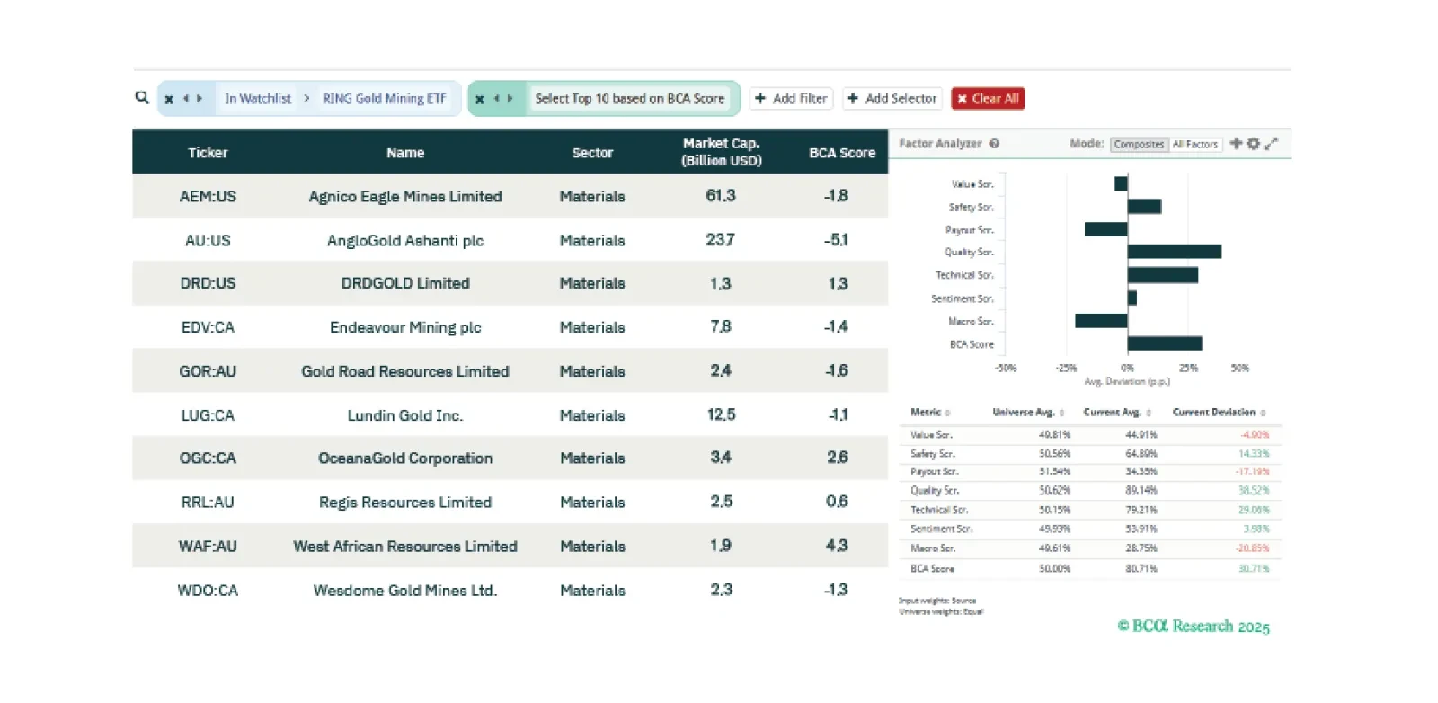The height and width of the screenshot is (703, 1438).
Task: Move the watchlist filter right using arrow
Action: point(200,99)
